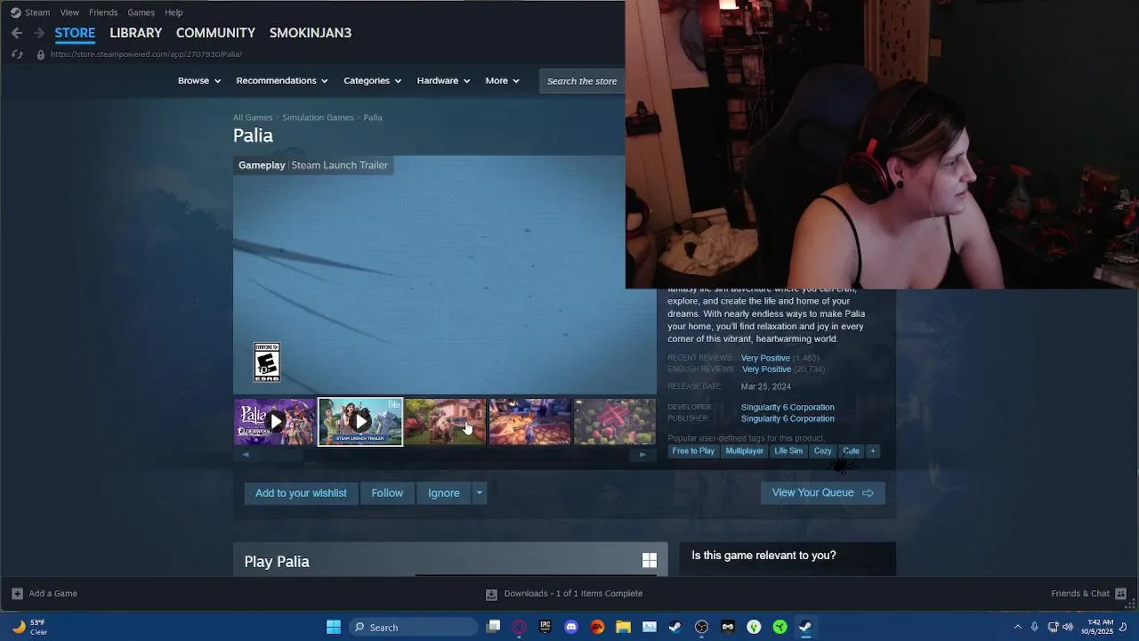Go to the STORE tab
This screenshot has height=641, width=1139.
pyautogui.click(x=75, y=33)
